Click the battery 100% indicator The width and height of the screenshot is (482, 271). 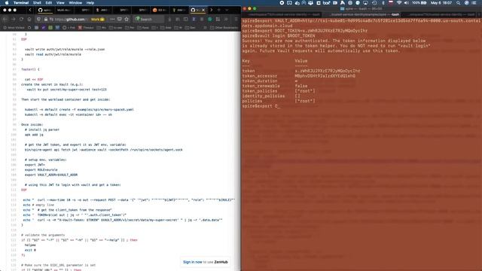pyautogui.click(x=419, y=3)
